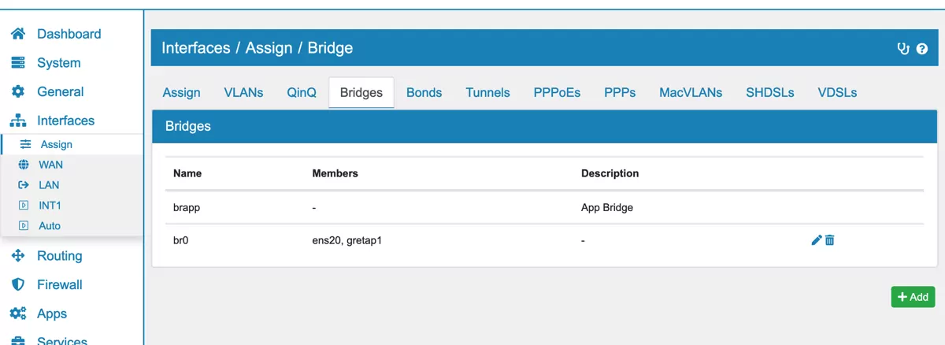Expand the Firewall sidebar menu
The width and height of the screenshot is (945, 345).
click(60, 284)
